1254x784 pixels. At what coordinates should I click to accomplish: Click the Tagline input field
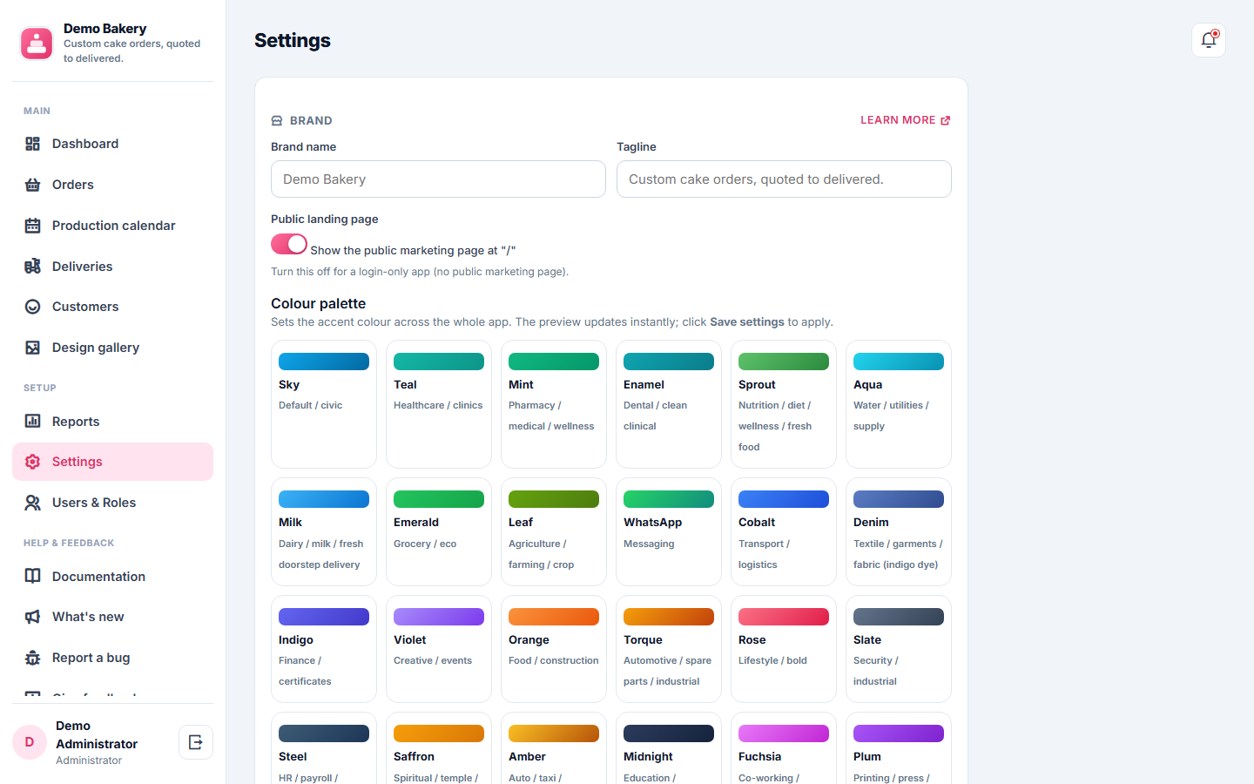click(x=784, y=179)
